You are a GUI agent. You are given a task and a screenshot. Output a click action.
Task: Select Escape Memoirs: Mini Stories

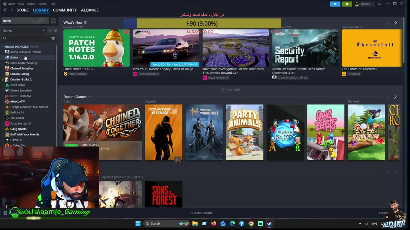point(29,107)
